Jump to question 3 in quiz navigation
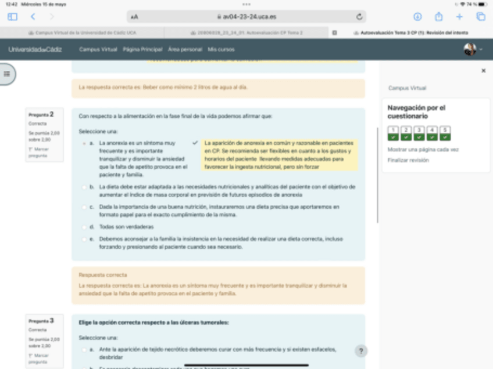Image resolution: width=493 pixels, height=369 pixels. click(419, 133)
